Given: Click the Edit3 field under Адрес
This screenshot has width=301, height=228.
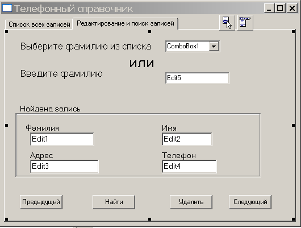Looking at the screenshot, I should click(x=64, y=166).
